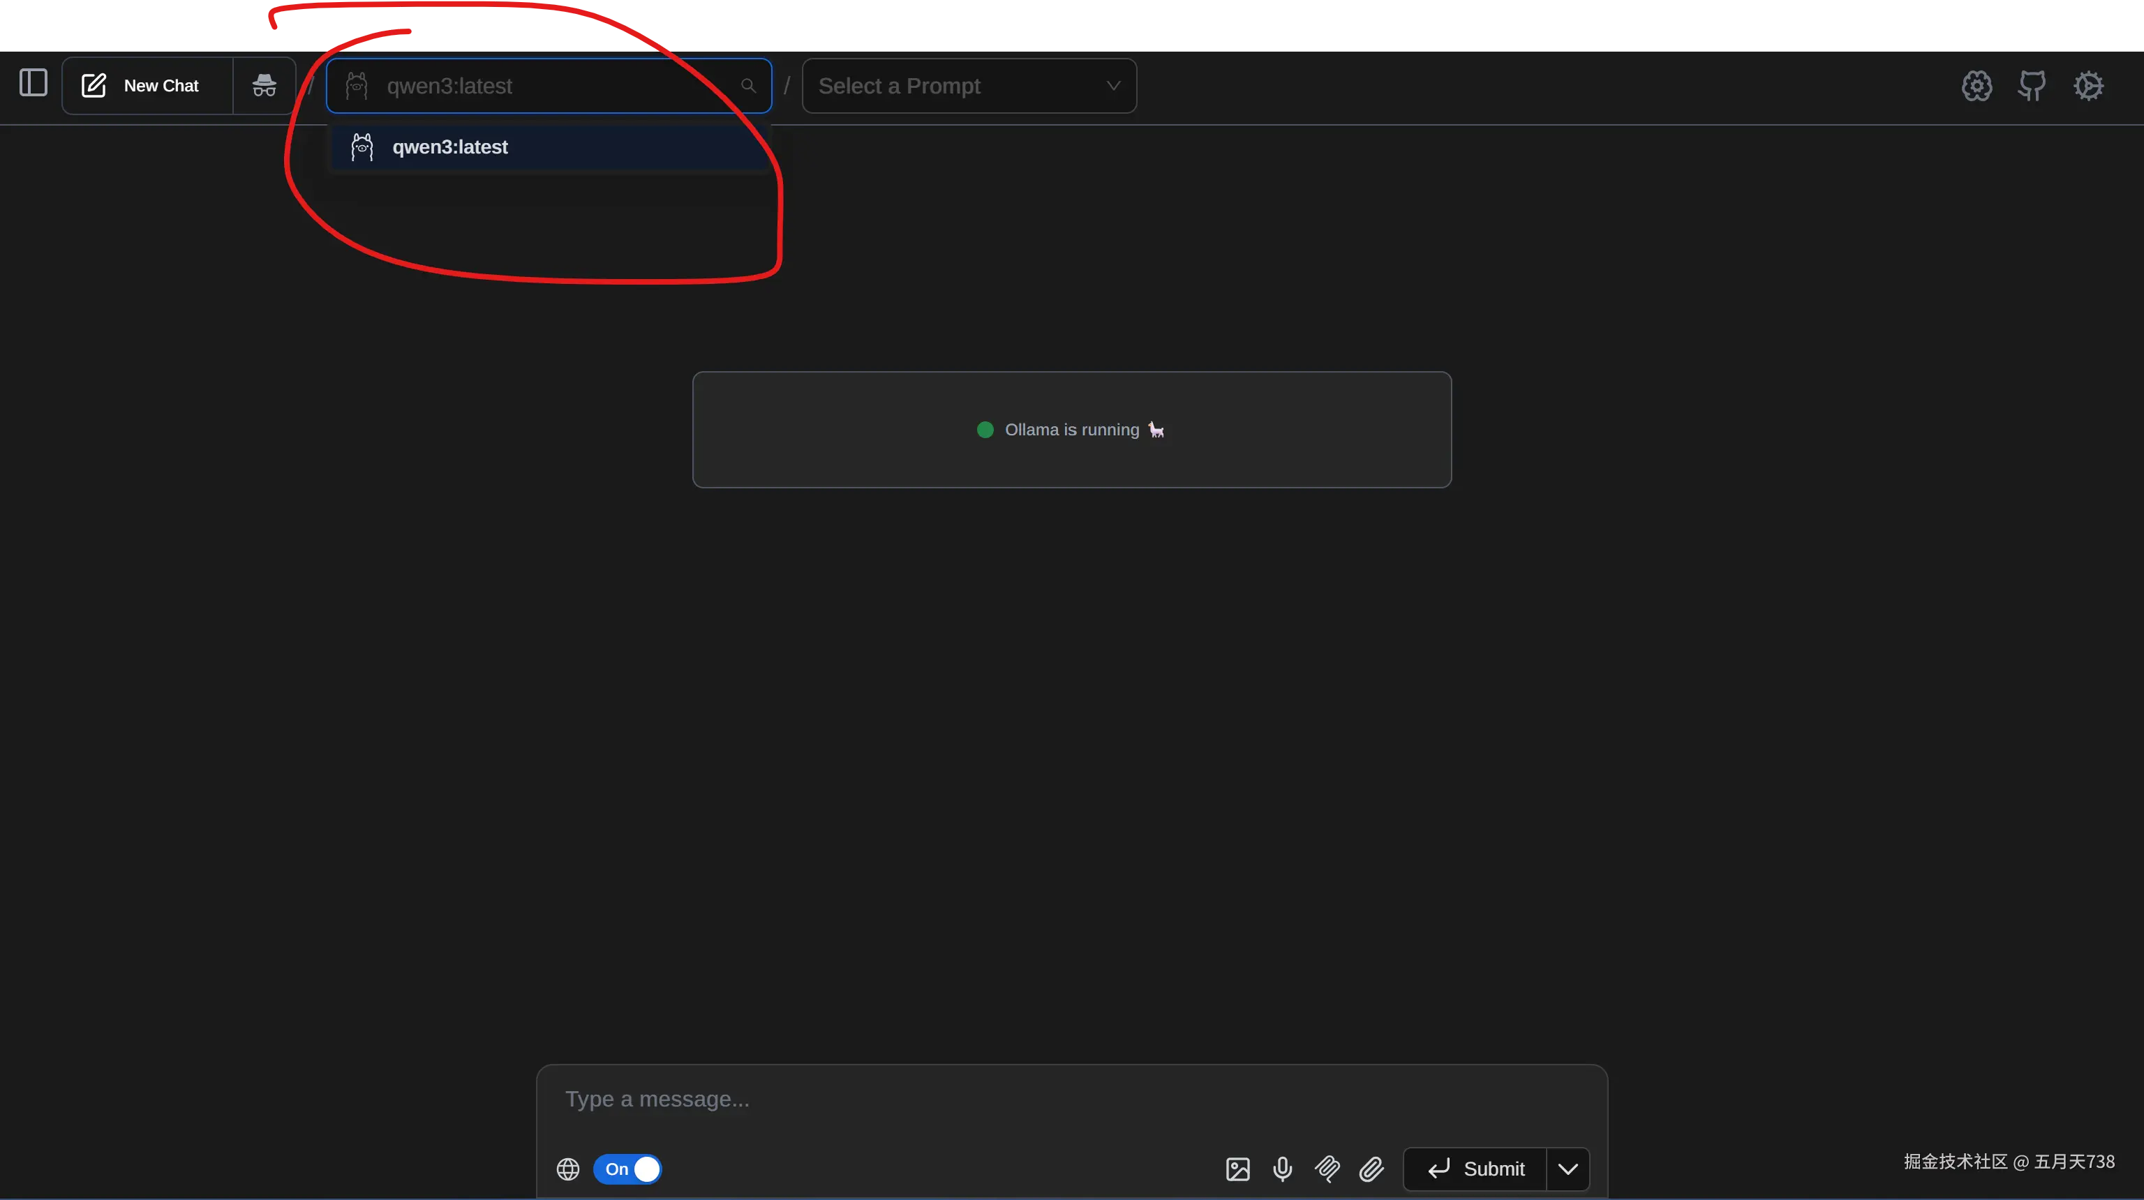Screen dimensions: 2144x1200
Task: Click search icon in model selector
Action: pyautogui.click(x=748, y=86)
